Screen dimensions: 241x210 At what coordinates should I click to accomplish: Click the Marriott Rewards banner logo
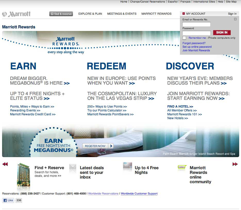tap(66, 45)
